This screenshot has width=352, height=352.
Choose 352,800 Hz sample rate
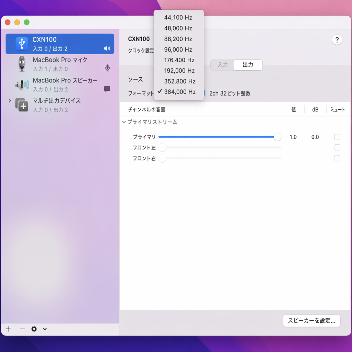[179, 81]
